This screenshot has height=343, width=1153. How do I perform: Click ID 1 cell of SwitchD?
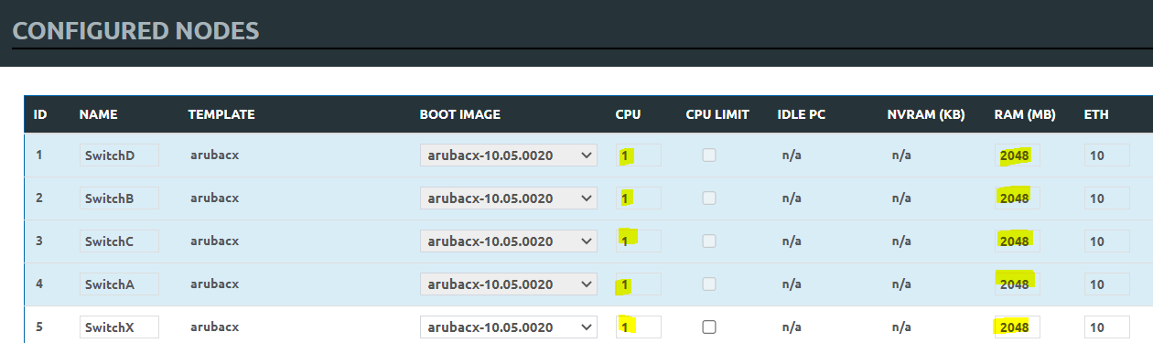[38, 155]
